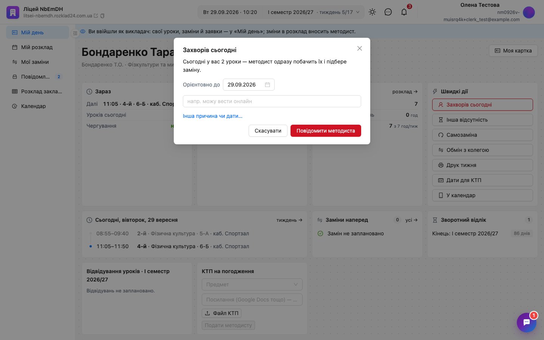Open Мій розклад in sidebar

point(37,47)
